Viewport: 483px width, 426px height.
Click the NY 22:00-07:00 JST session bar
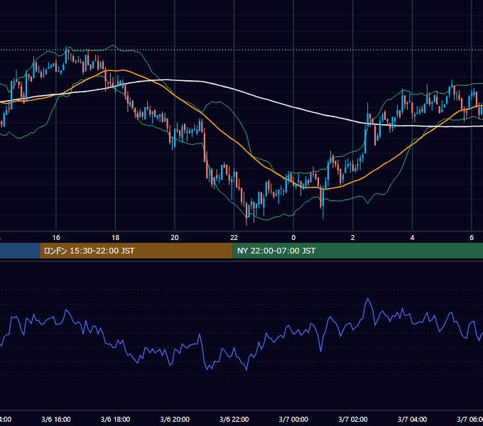pyautogui.click(x=357, y=251)
